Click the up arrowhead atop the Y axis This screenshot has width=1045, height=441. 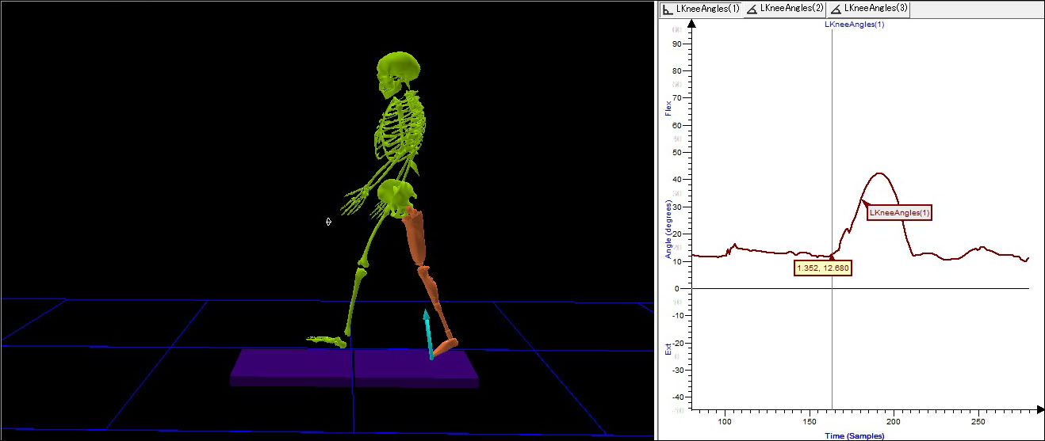coord(692,24)
